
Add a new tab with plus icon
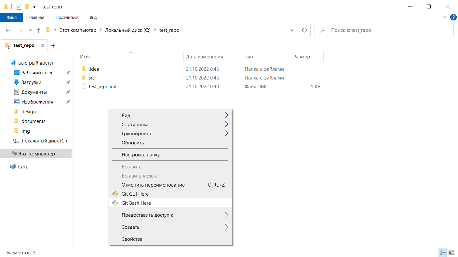[x=53, y=45]
